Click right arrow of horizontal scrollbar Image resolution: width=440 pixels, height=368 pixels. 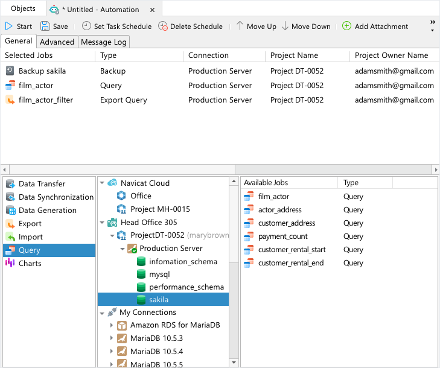[436, 170]
